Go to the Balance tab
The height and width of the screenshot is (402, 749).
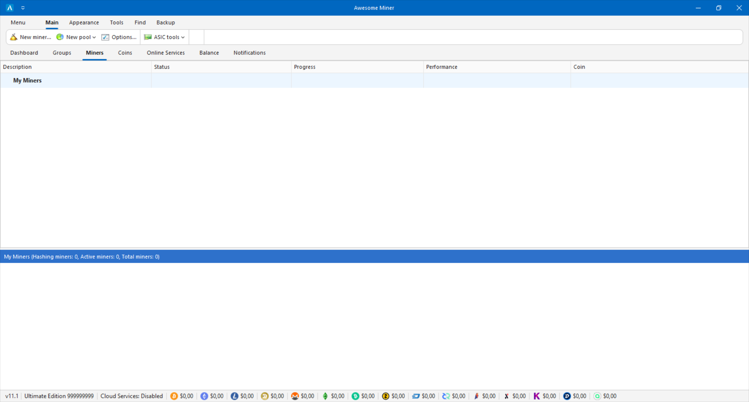pos(209,53)
